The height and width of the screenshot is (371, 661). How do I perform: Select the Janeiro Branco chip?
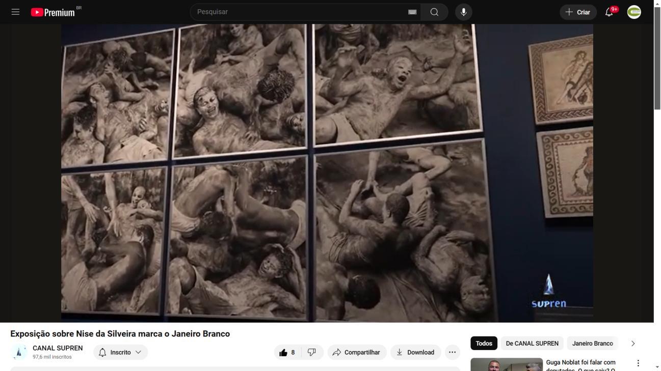click(592, 344)
